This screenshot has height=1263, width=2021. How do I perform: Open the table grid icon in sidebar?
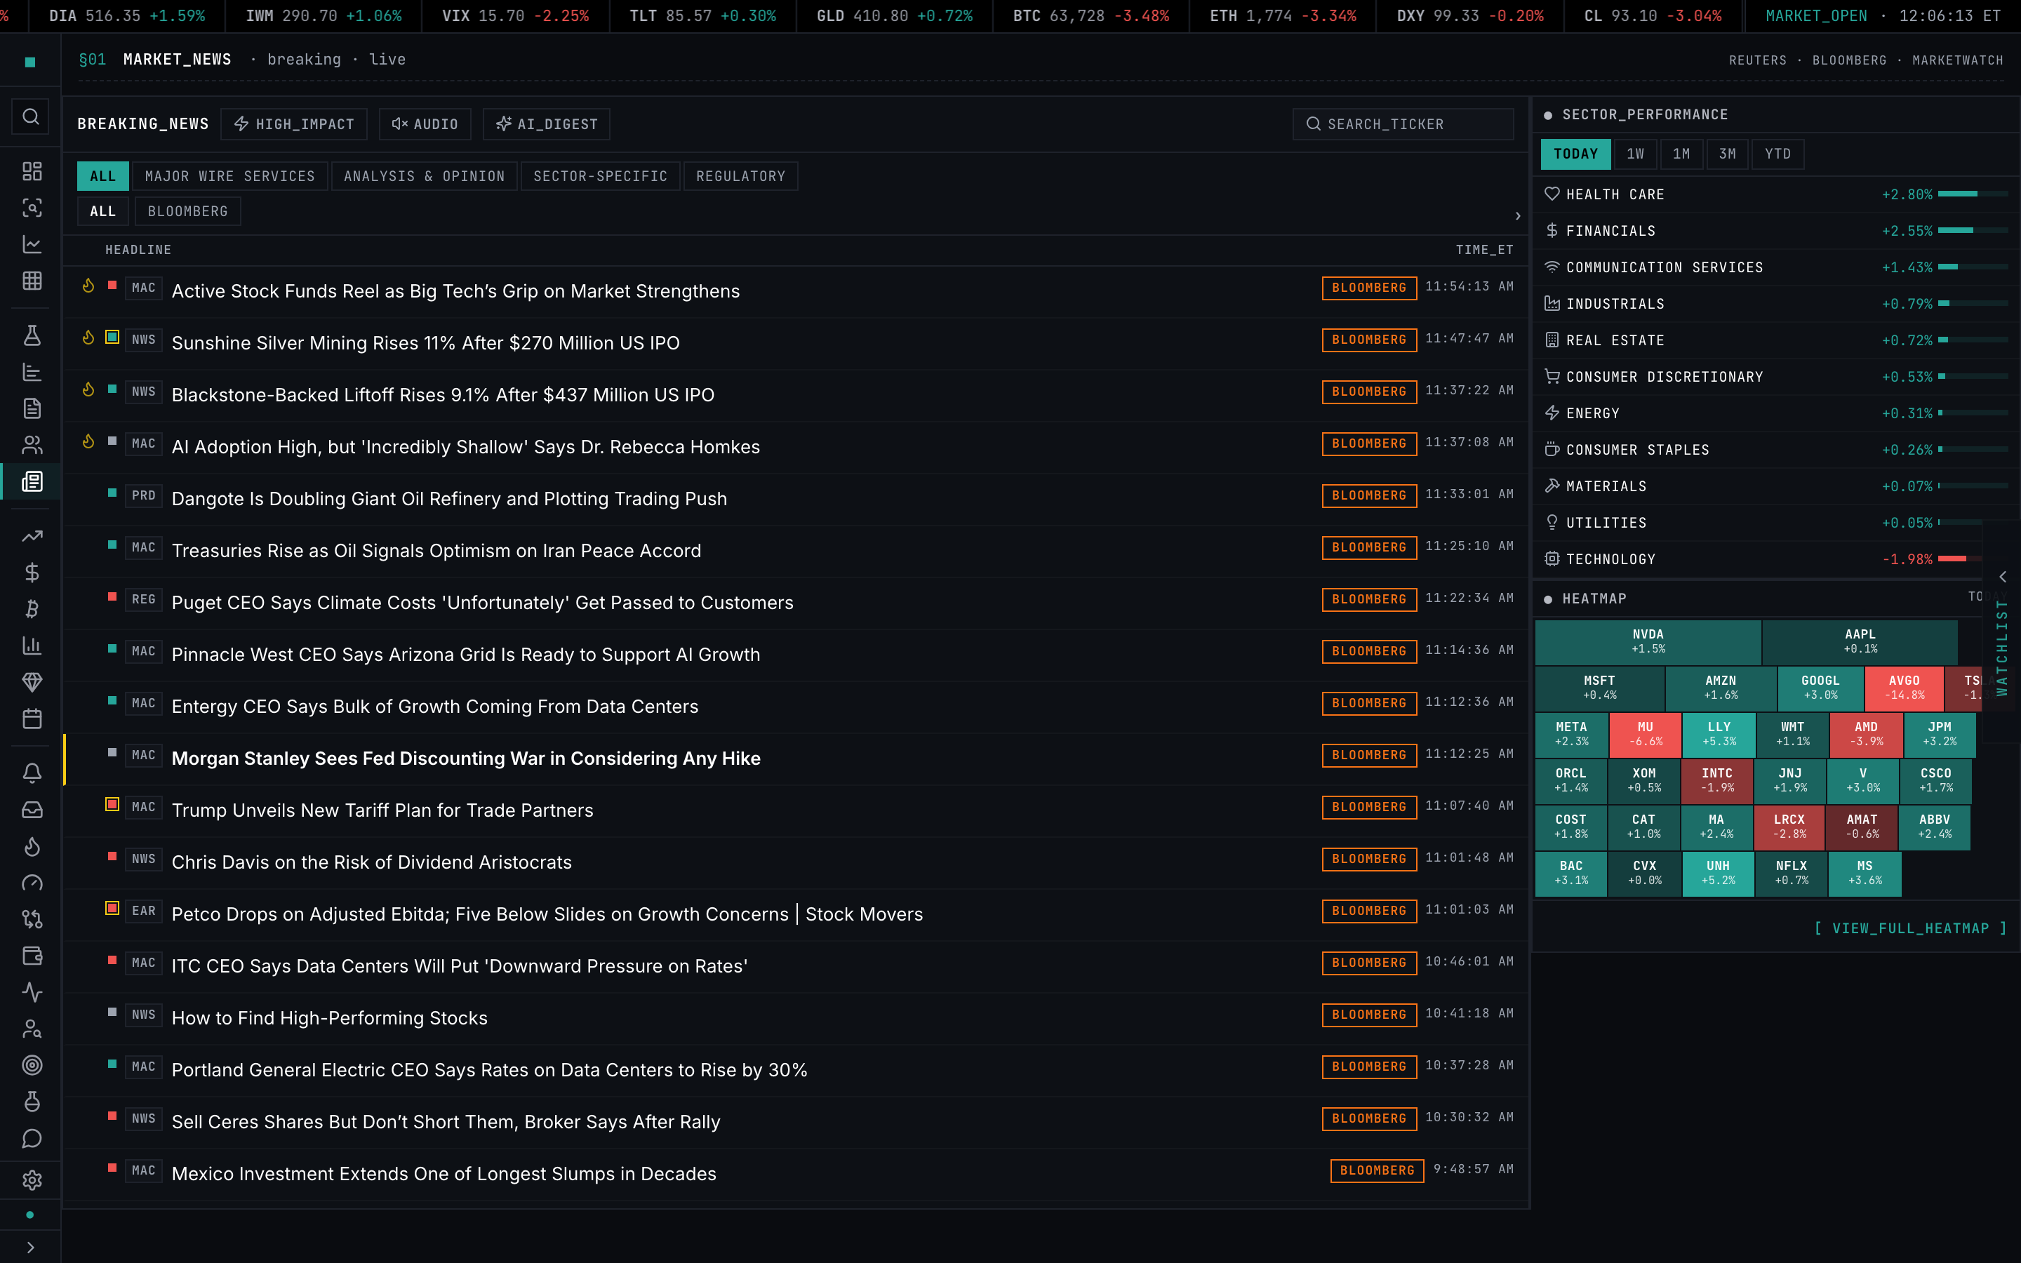pos(32,281)
